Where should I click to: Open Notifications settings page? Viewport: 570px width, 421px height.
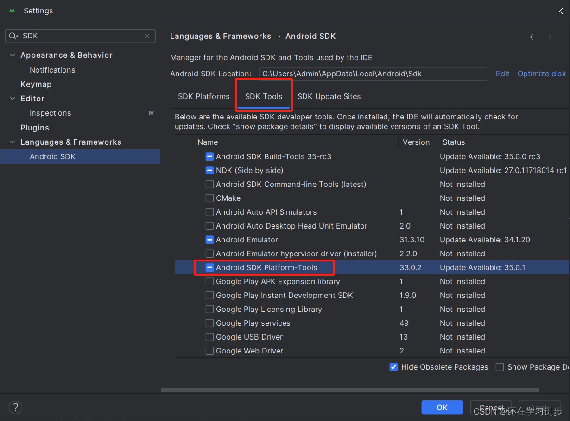[x=52, y=70]
